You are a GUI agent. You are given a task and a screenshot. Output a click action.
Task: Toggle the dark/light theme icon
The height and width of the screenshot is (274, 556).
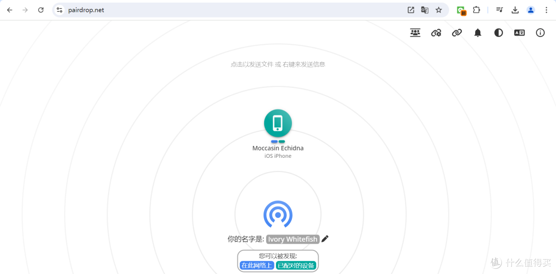click(498, 33)
